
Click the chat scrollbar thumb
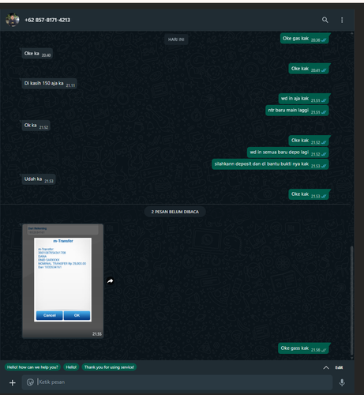(x=352, y=300)
